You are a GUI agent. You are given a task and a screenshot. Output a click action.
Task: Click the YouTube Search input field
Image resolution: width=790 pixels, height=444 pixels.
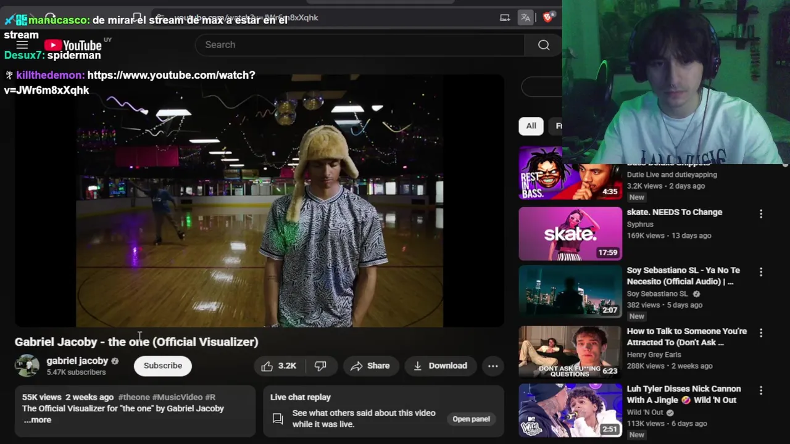point(360,45)
